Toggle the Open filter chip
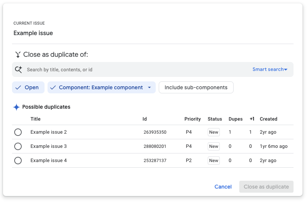 tap(28, 87)
